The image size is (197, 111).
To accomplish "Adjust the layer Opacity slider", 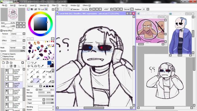I will pos(17,51).
